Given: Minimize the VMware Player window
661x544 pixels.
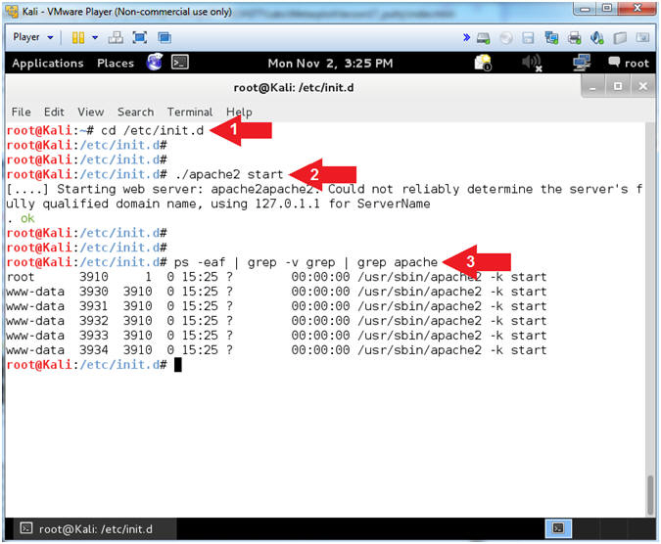Looking at the screenshot, I should tap(585, 9).
